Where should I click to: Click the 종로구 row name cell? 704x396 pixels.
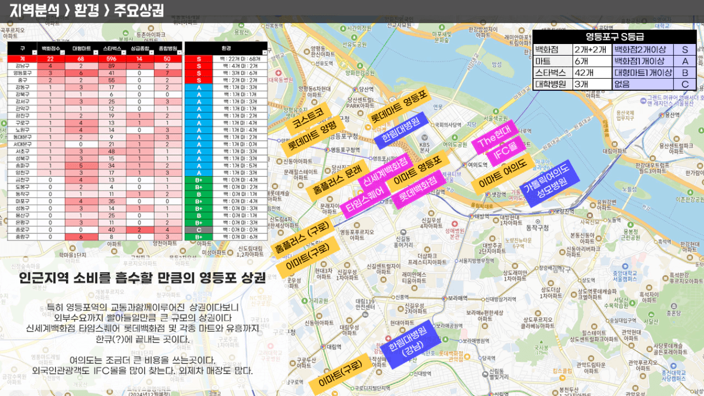pyautogui.click(x=22, y=229)
